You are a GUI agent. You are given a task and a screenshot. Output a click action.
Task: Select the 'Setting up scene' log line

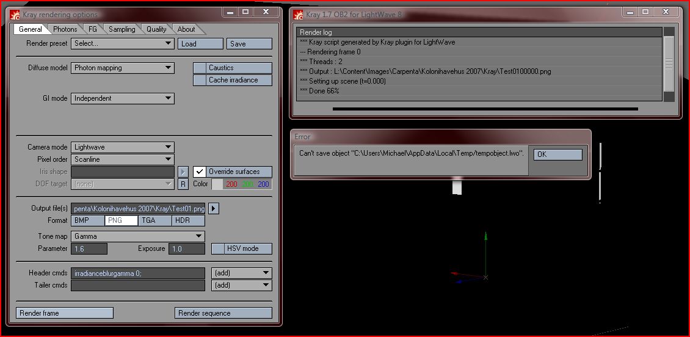click(x=479, y=81)
